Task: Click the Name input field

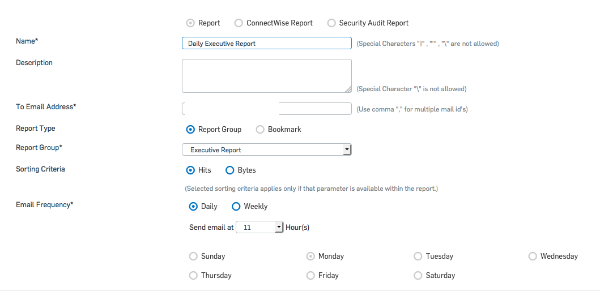Action: [267, 43]
